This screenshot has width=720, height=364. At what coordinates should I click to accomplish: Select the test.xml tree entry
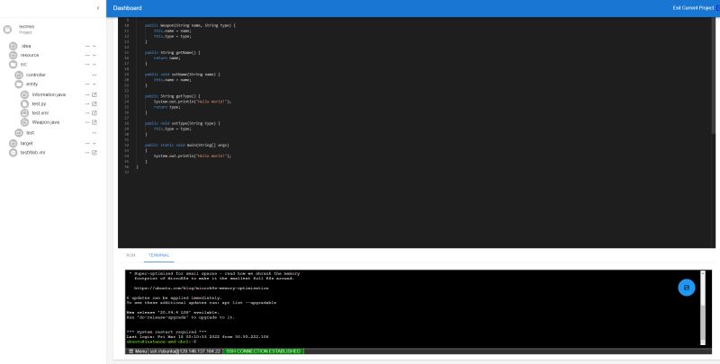(x=40, y=112)
